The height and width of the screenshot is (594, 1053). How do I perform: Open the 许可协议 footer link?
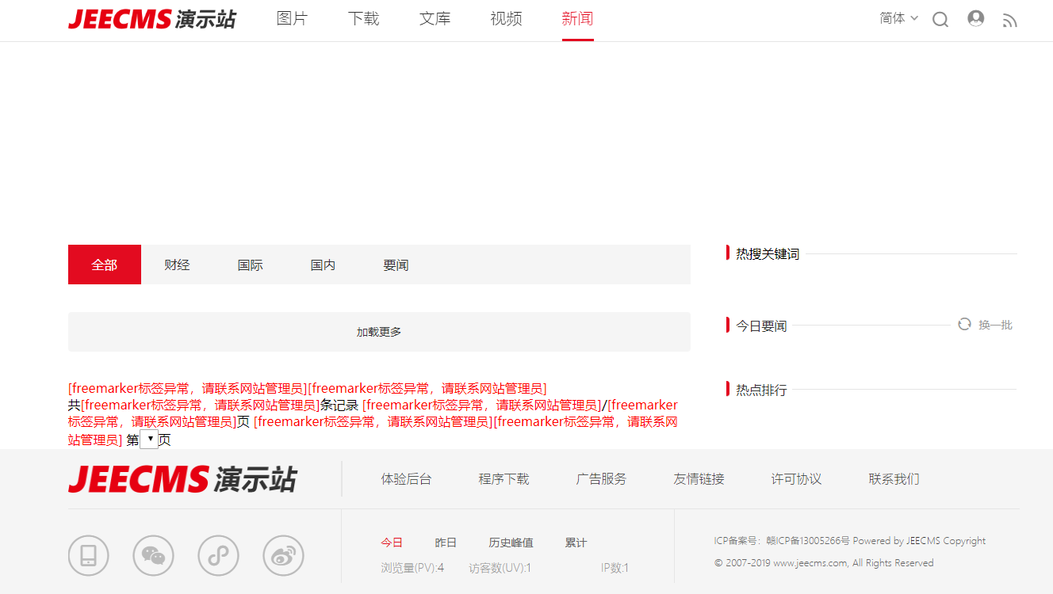pyautogui.click(x=797, y=479)
